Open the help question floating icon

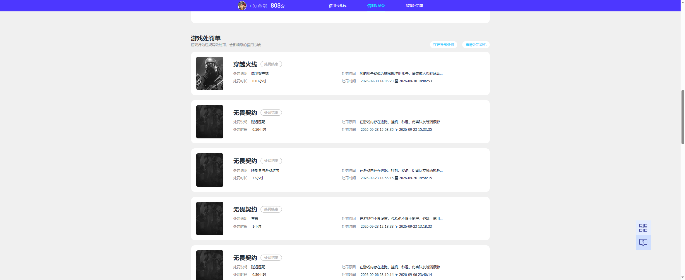643,243
